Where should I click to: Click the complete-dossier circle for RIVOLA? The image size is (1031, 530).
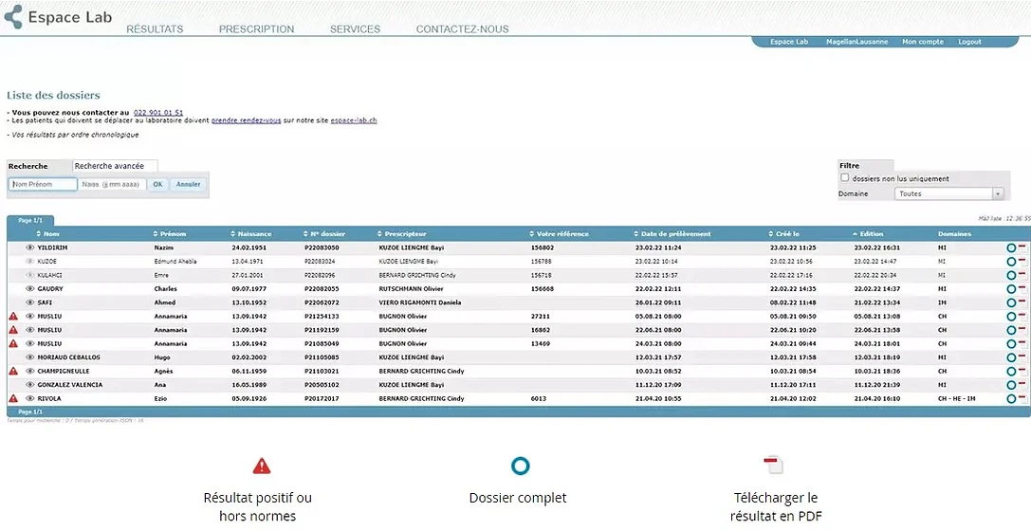tap(1011, 399)
